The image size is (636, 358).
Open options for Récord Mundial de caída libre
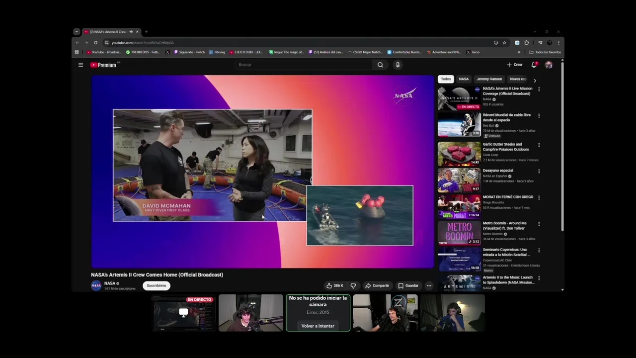click(x=539, y=116)
